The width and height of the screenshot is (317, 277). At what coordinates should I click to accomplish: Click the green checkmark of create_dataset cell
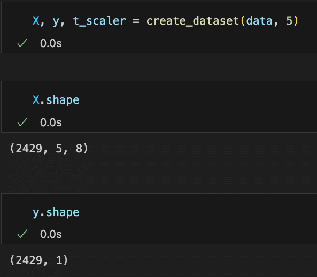click(22, 43)
